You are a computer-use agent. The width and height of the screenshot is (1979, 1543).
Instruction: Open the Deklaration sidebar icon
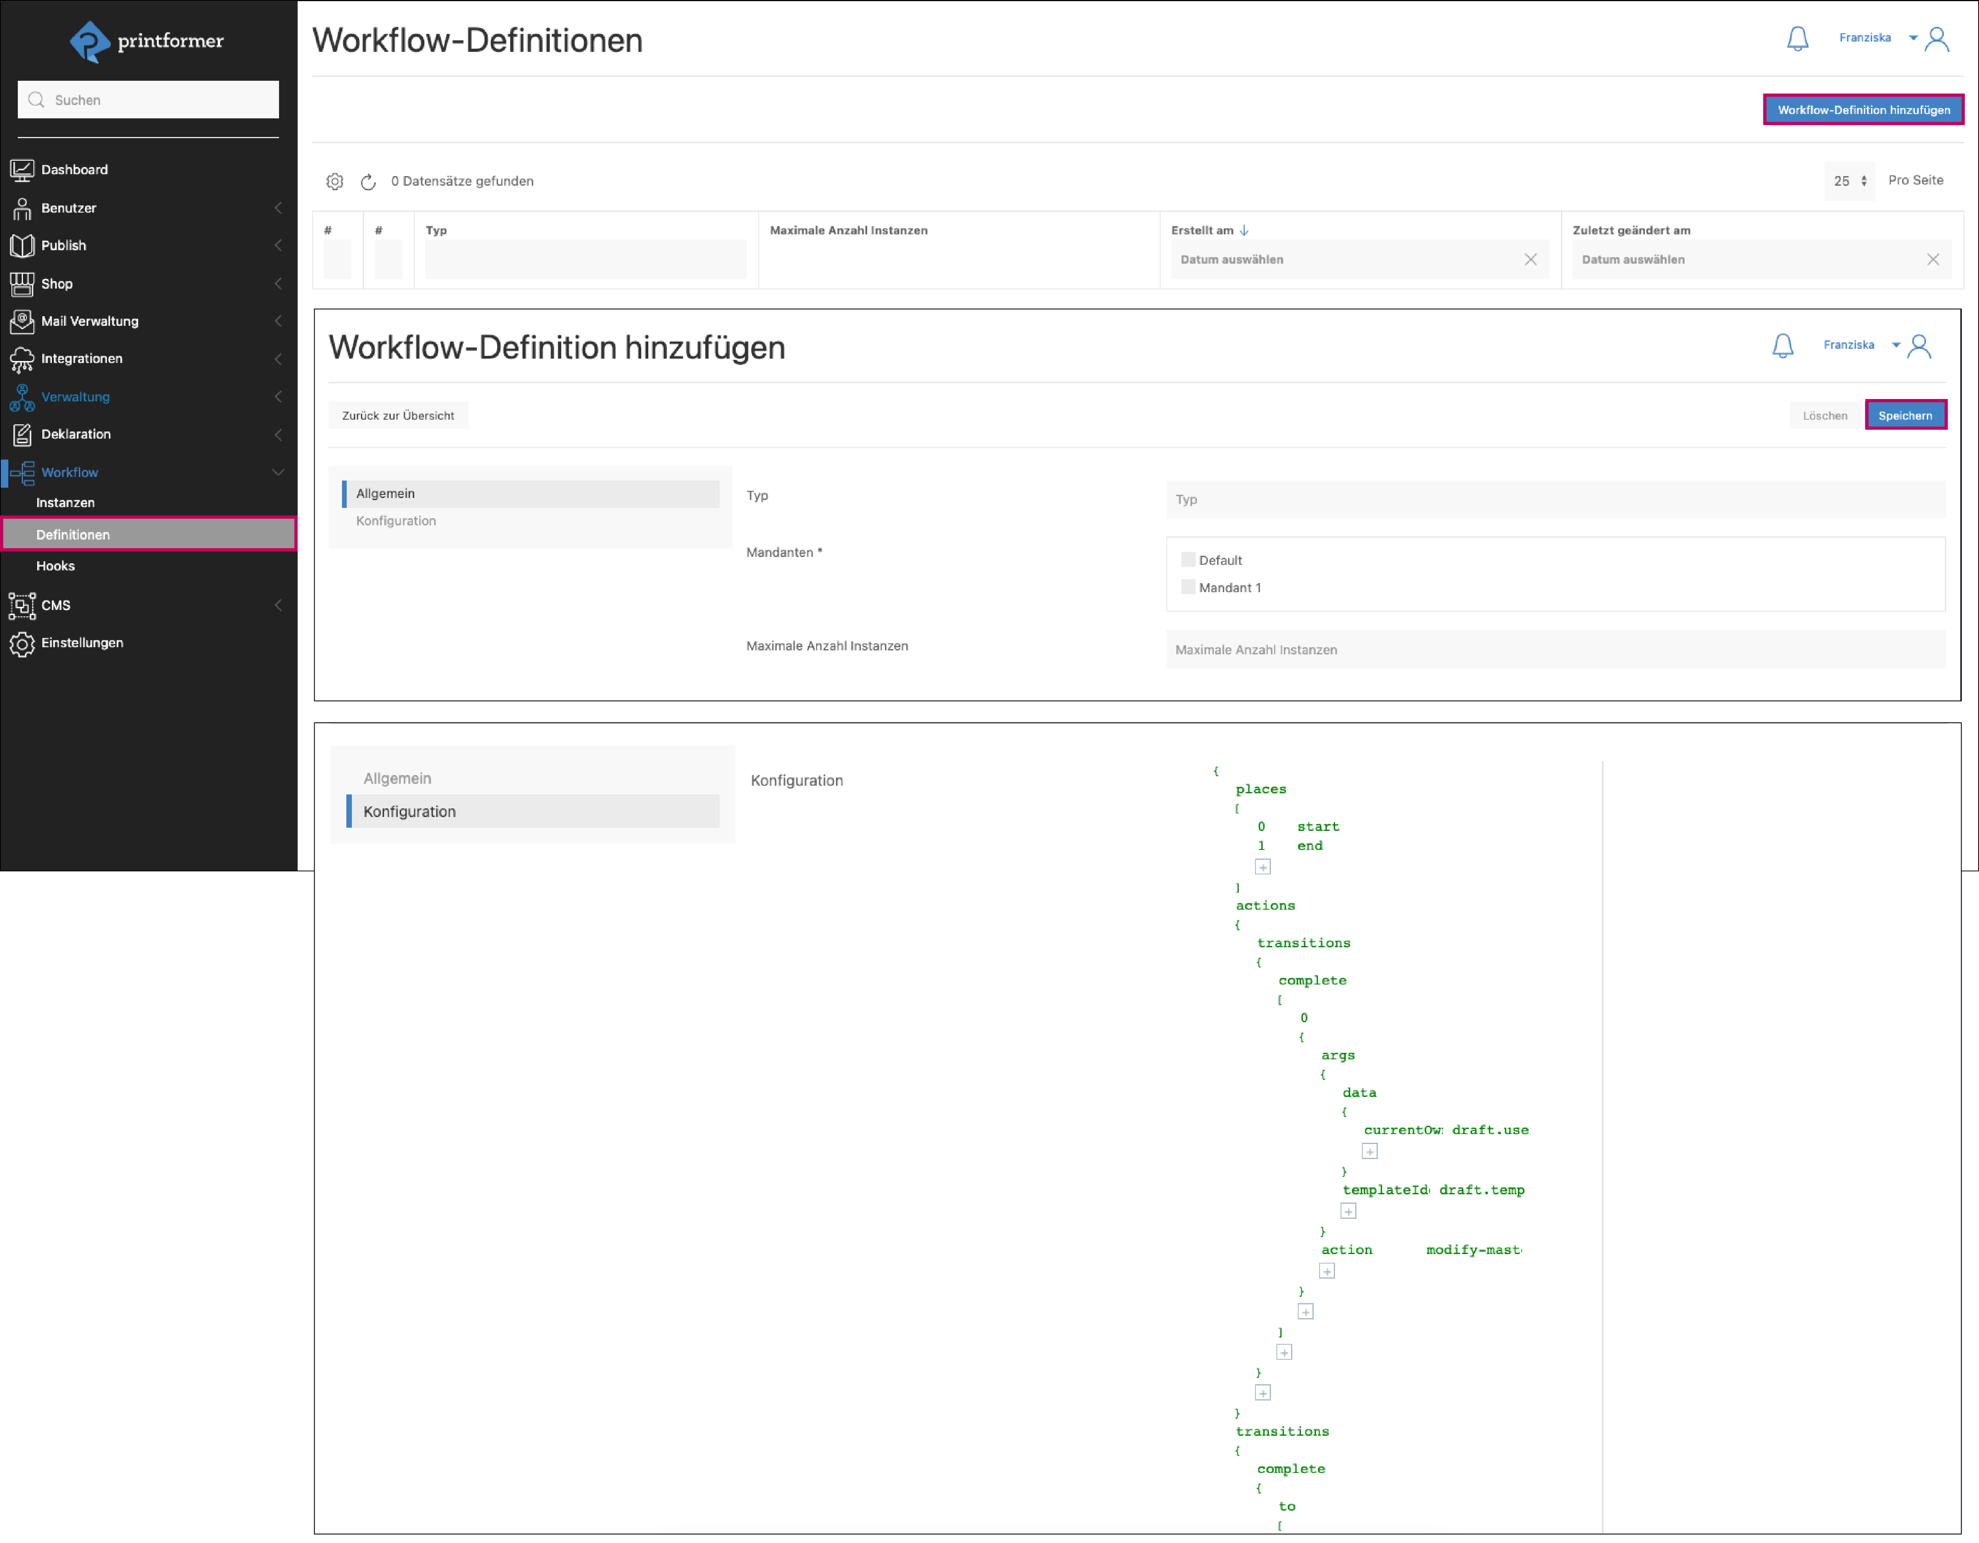[23, 434]
